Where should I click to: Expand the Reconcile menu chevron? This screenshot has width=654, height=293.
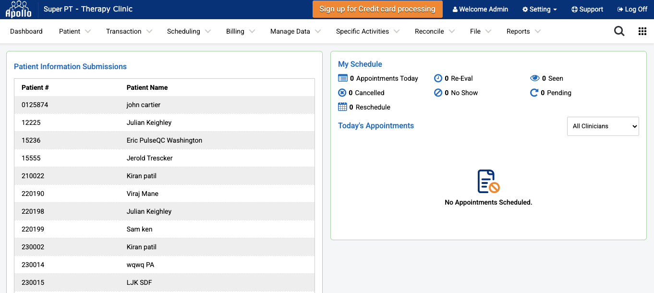click(x=452, y=31)
